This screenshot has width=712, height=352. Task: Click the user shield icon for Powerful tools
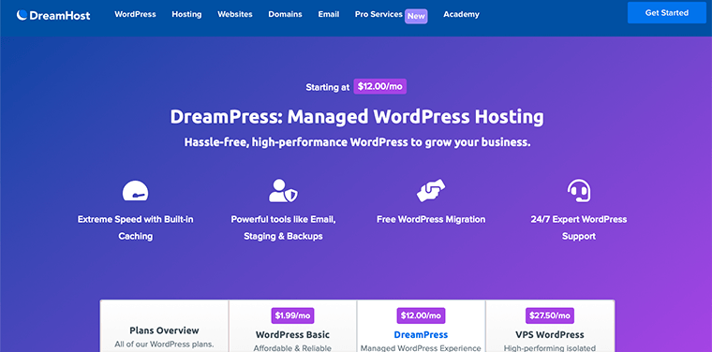(x=283, y=191)
